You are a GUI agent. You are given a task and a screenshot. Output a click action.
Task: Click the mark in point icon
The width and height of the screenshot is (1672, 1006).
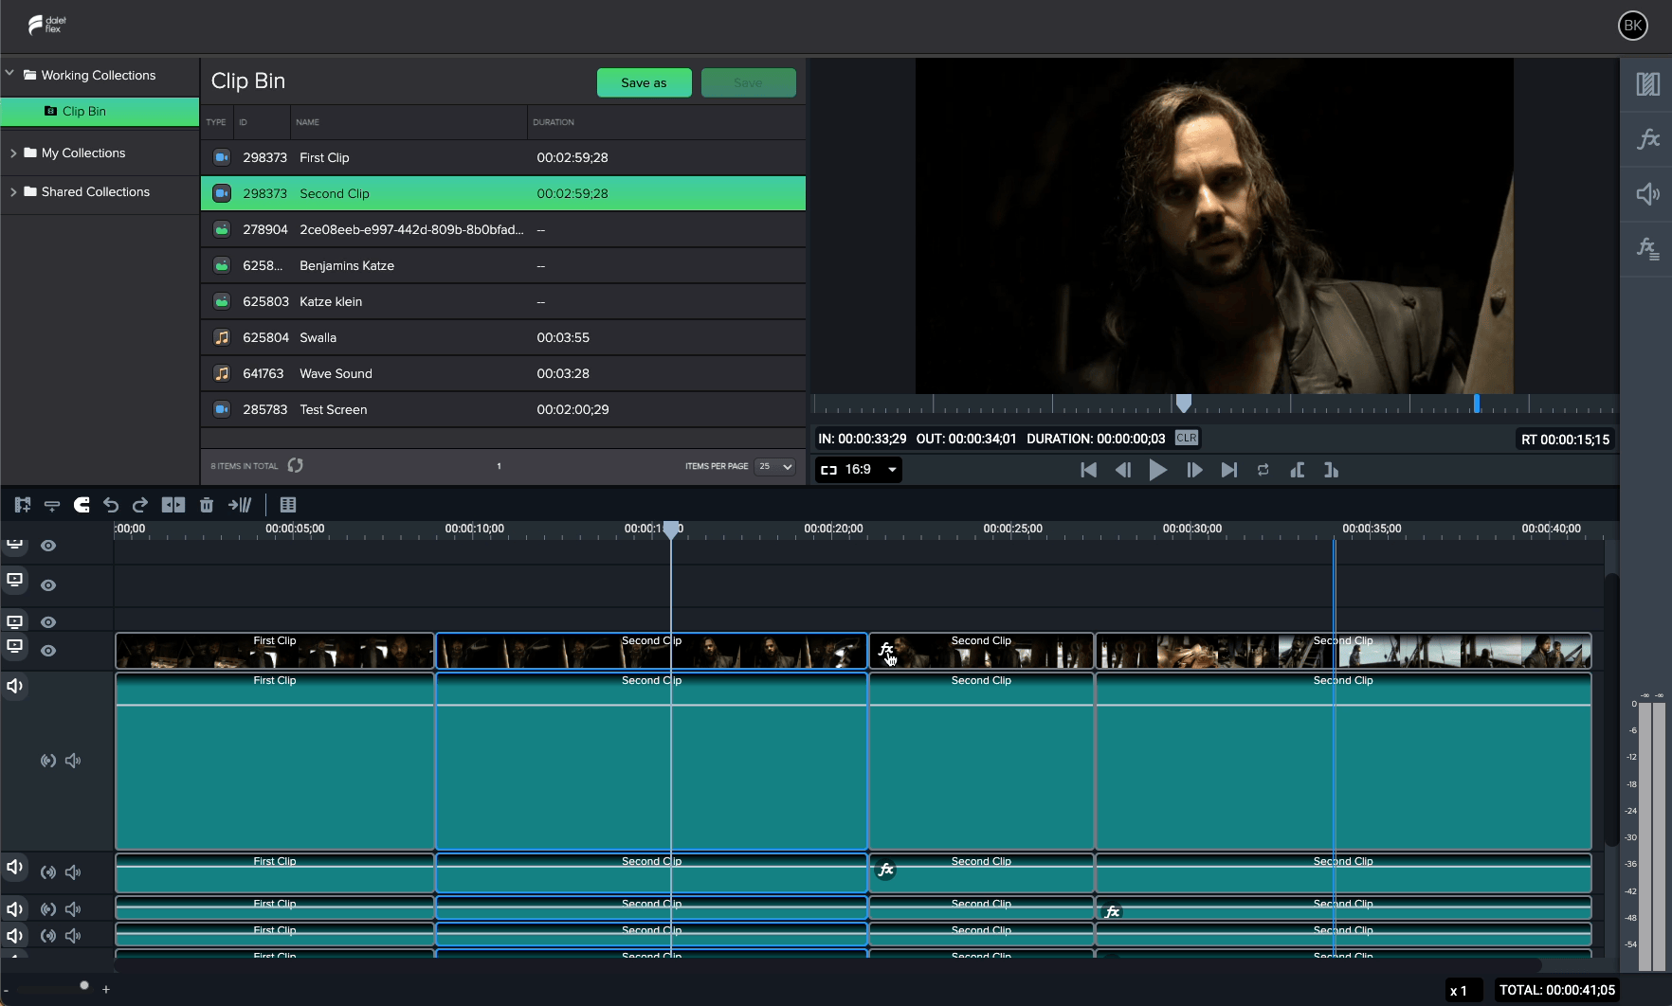point(1298,470)
